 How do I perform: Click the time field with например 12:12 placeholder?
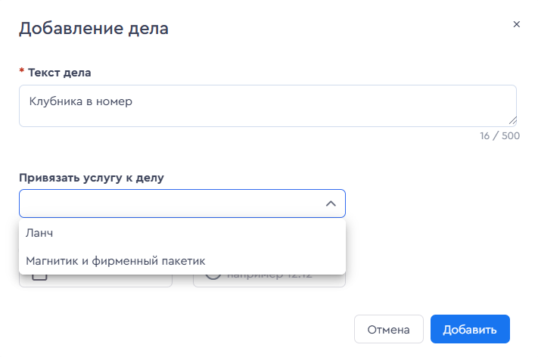[x=269, y=281]
